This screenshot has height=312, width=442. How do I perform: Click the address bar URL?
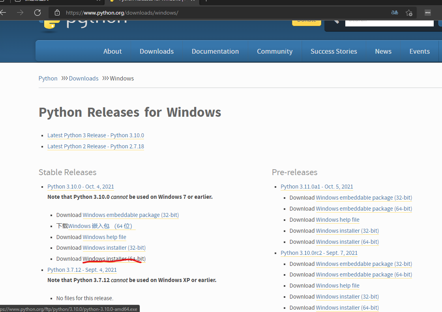pos(122,13)
